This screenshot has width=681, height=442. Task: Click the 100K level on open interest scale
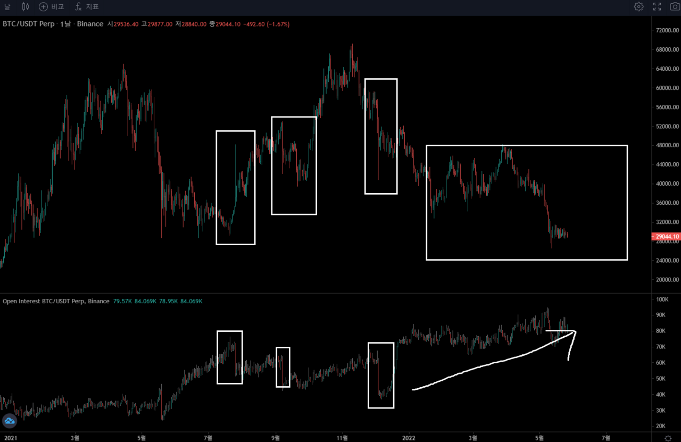(662, 299)
